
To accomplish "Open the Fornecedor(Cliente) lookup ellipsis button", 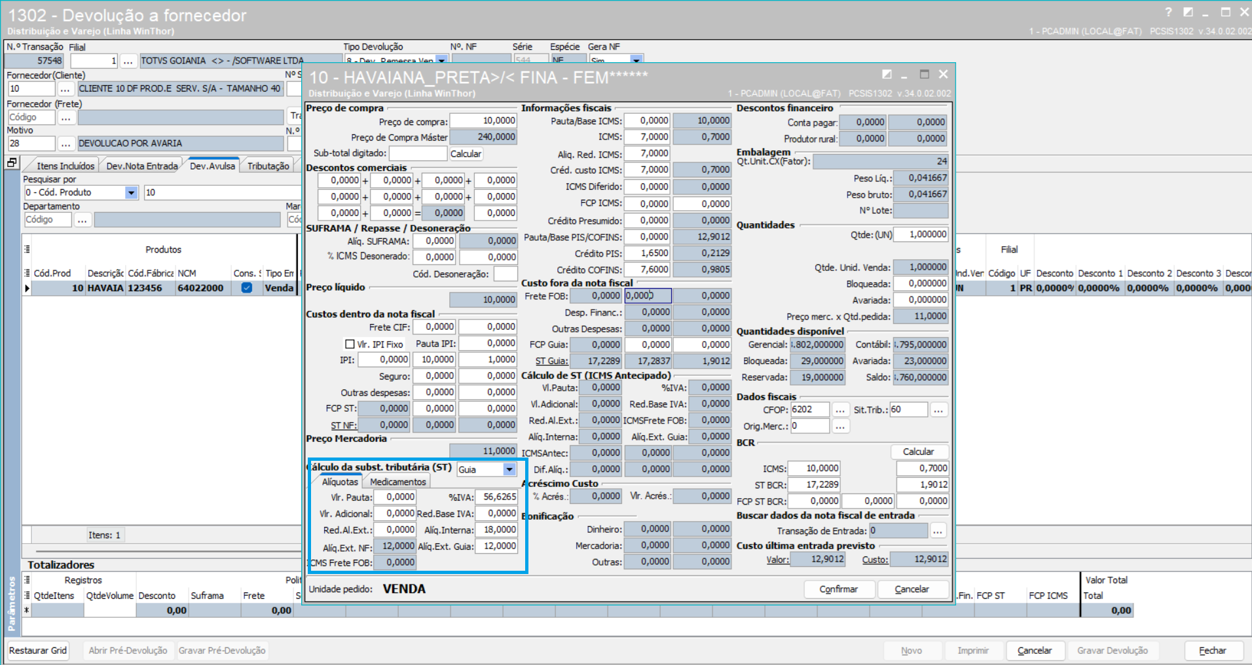I will [x=65, y=88].
